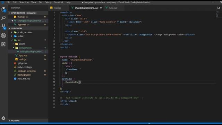Expand the Outline panel
222x125 pixels.
28,120
